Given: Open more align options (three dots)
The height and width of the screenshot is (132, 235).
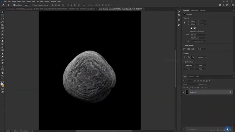Looking at the screenshot, I should coord(84,5).
